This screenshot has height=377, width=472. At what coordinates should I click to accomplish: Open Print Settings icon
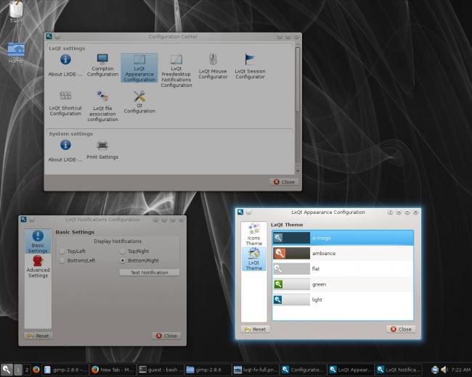click(x=102, y=146)
